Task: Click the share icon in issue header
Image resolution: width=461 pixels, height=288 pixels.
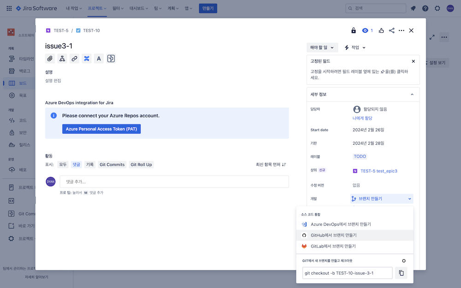Action: (391, 30)
